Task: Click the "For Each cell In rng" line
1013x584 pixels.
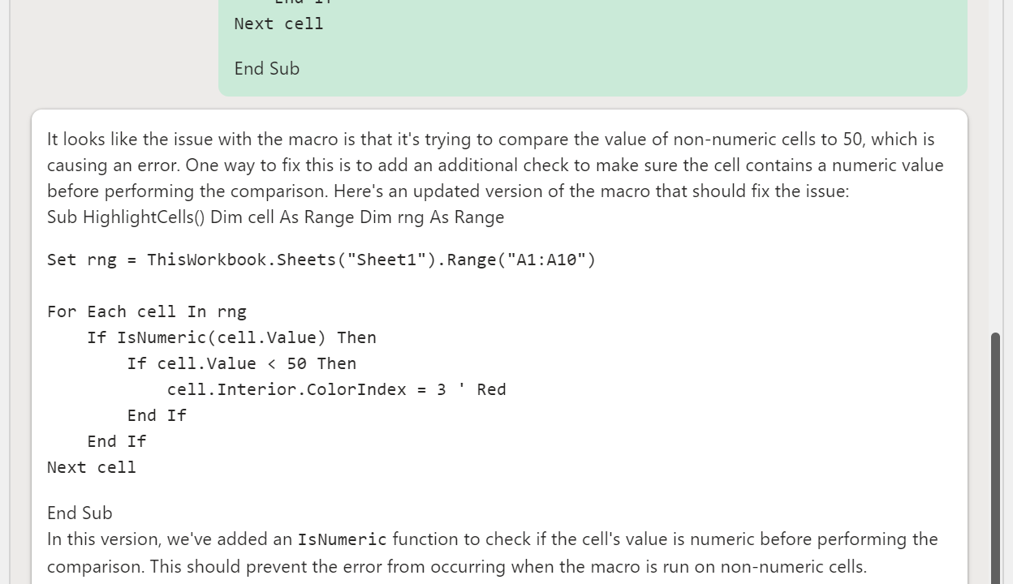Action: coord(147,311)
